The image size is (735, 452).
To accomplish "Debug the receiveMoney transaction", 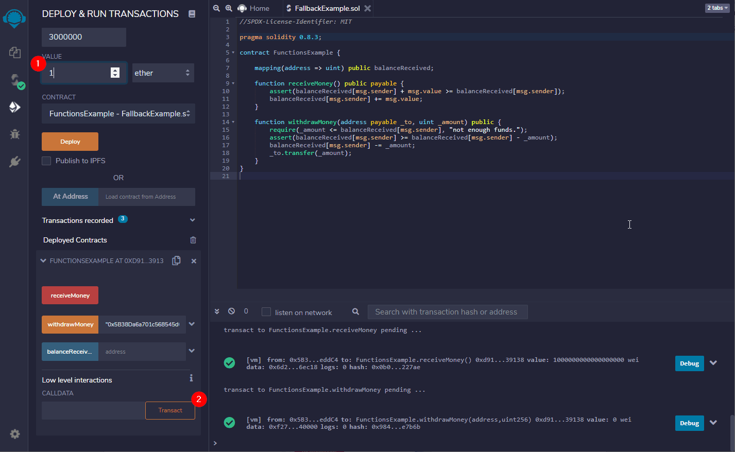I will pos(689,363).
